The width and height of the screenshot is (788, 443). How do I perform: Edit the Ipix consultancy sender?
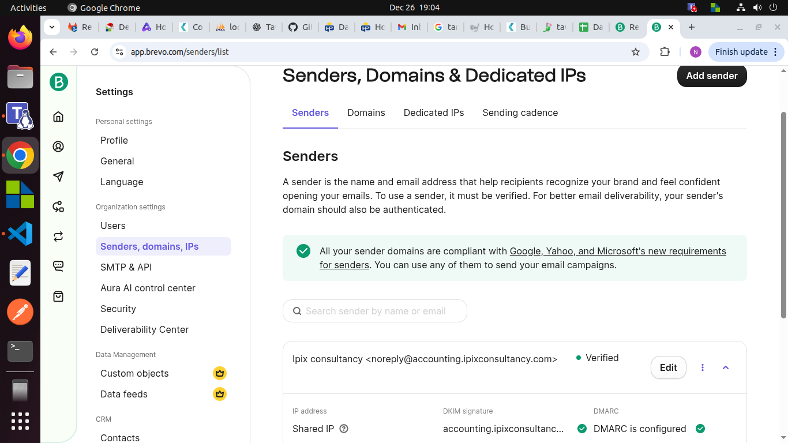point(668,367)
